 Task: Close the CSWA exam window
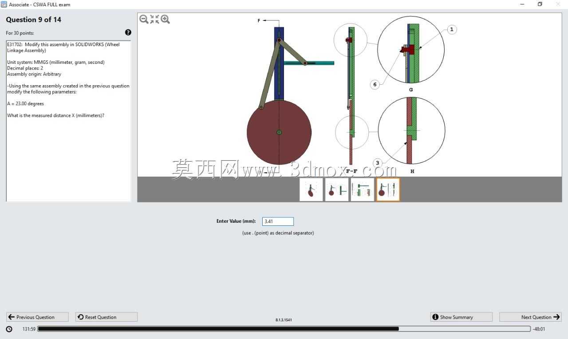point(558,4)
